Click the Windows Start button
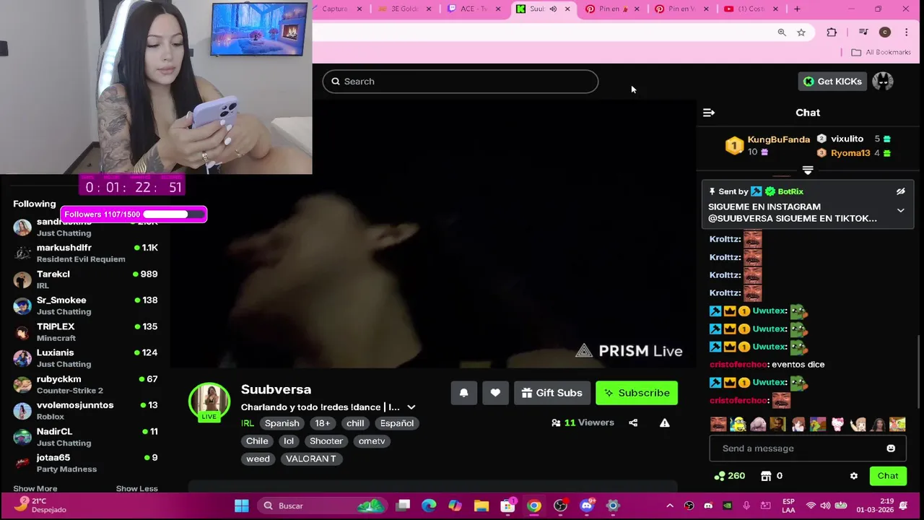The image size is (924, 520). click(x=242, y=506)
